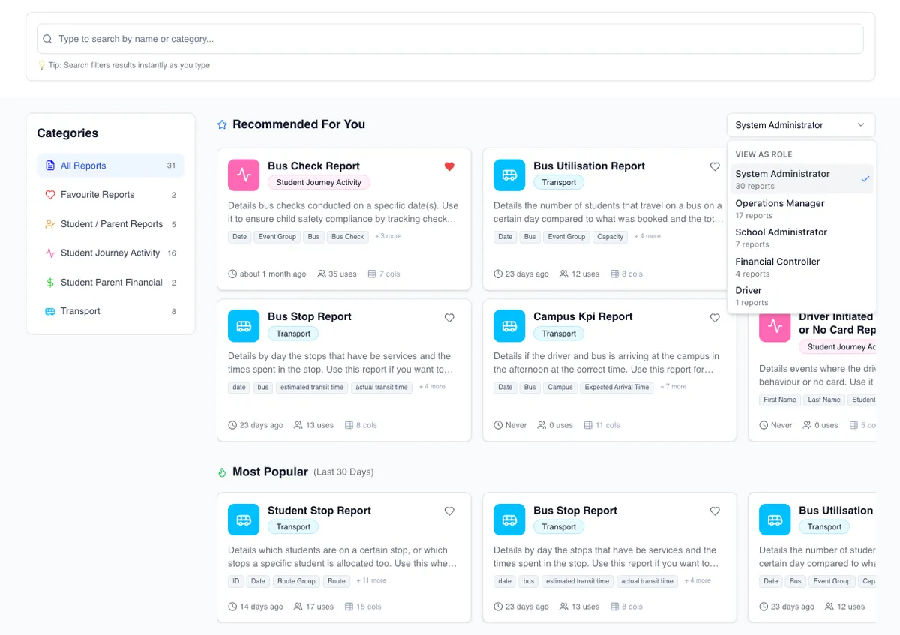Favourite the Bus Stop Report in Recommended
The width and height of the screenshot is (900, 635).
pyautogui.click(x=449, y=318)
